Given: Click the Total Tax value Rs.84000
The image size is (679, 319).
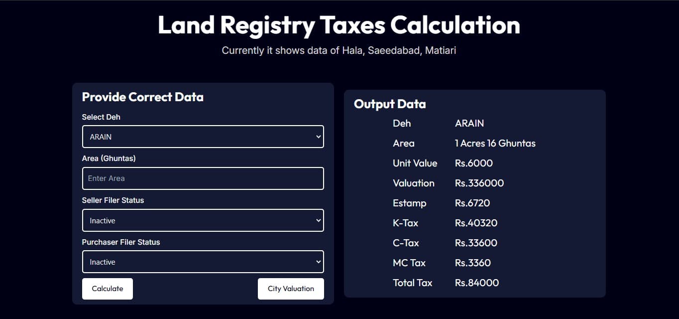Looking at the screenshot, I should coord(476,283).
